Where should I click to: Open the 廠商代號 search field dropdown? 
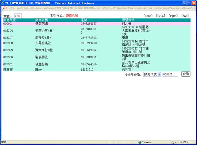[x=159, y=74]
